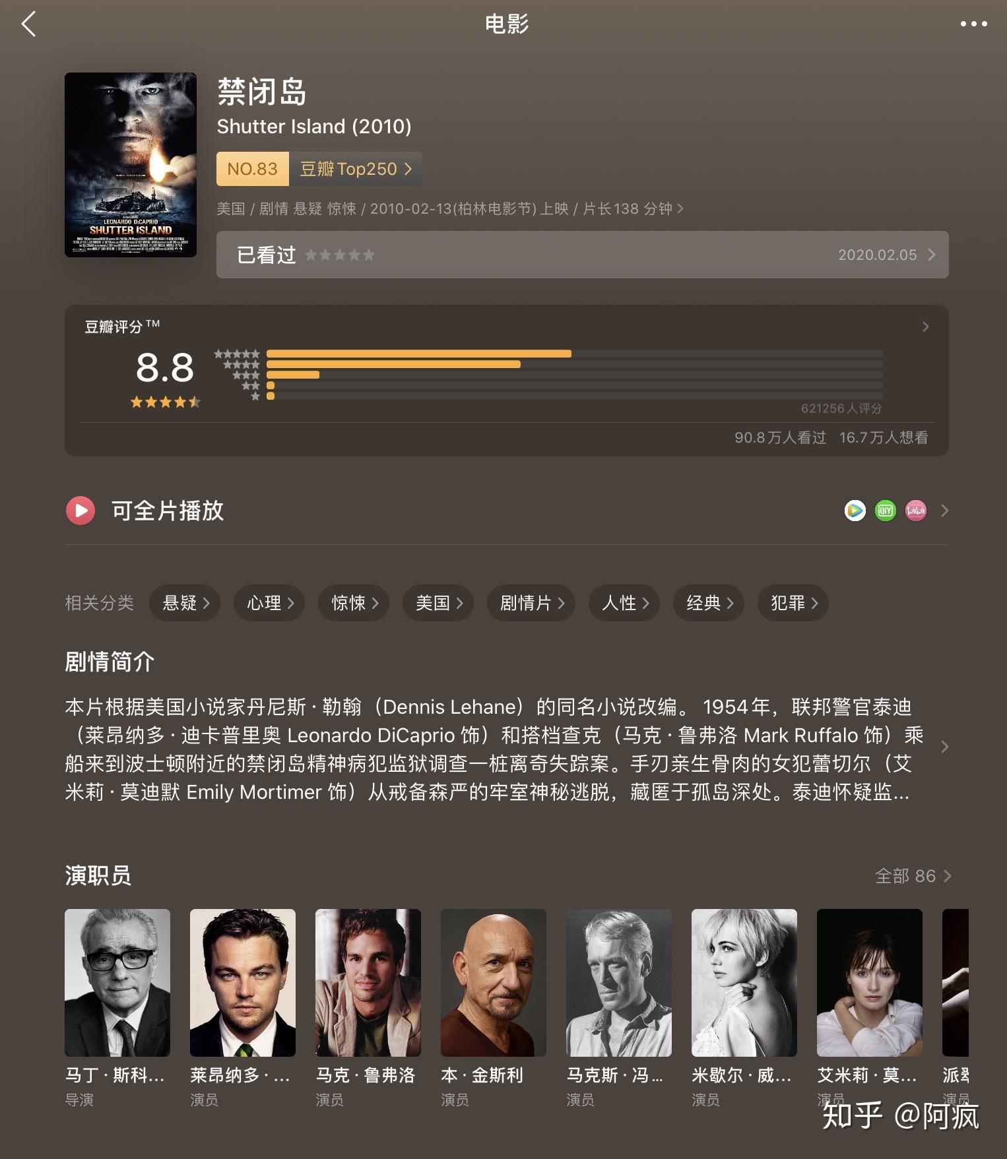Viewport: 1007px width, 1159px height.
Task: Open director 马丁·斯科 profile photo
Action: click(117, 983)
